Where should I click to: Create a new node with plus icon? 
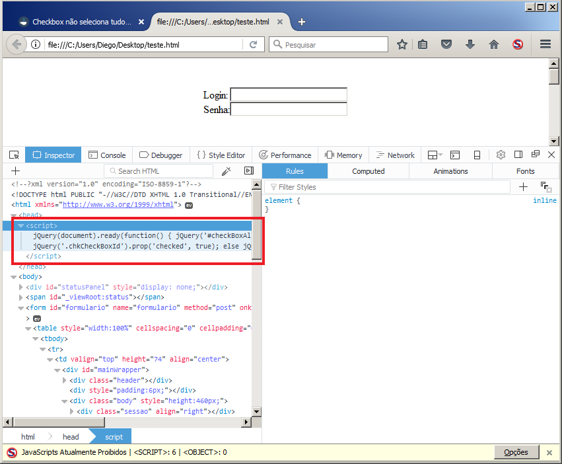click(x=15, y=171)
